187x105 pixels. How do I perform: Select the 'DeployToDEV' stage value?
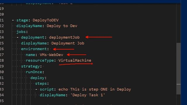click(46, 20)
